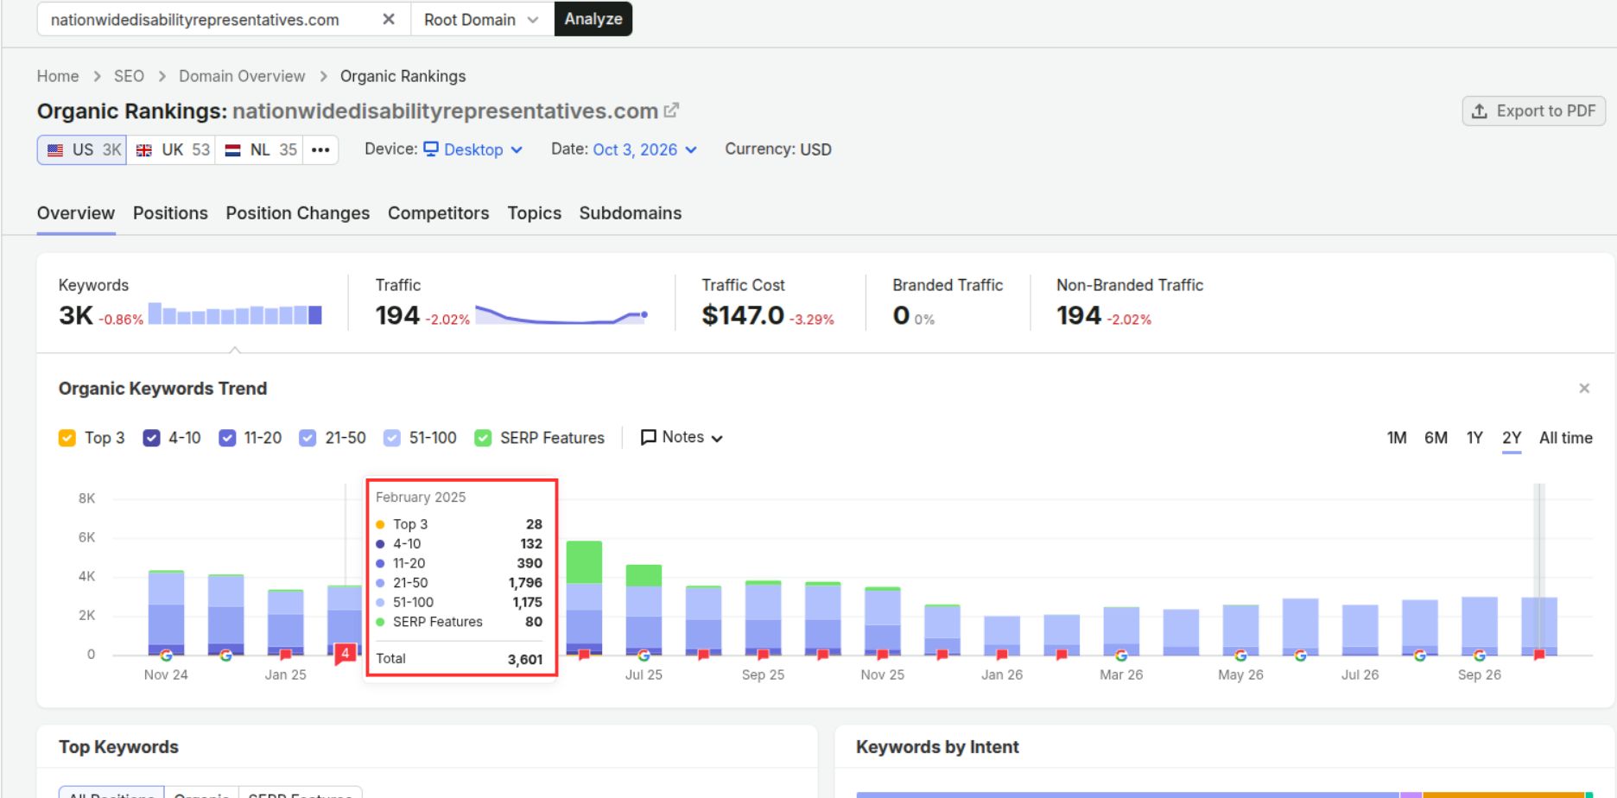
Task: Open the Root Domain dropdown
Action: (x=481, y=19)
